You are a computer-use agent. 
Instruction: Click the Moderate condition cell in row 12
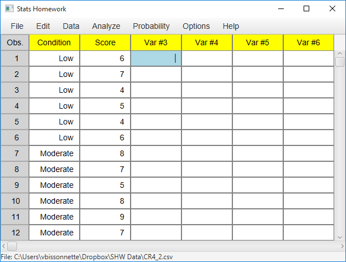54,233
